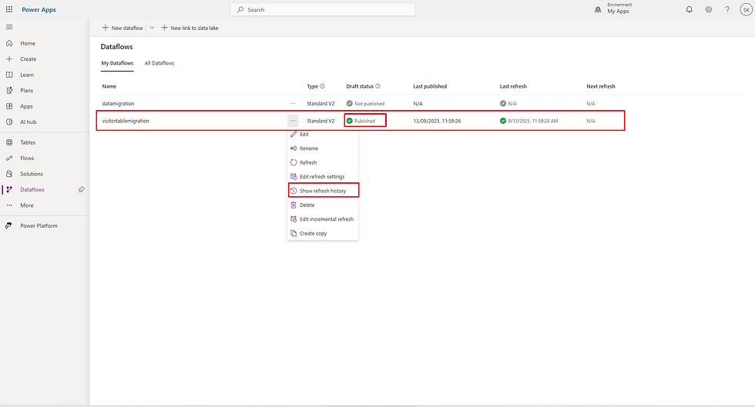Open the notifications bell
The image size is (755, 407).
(x=689, y=9)
